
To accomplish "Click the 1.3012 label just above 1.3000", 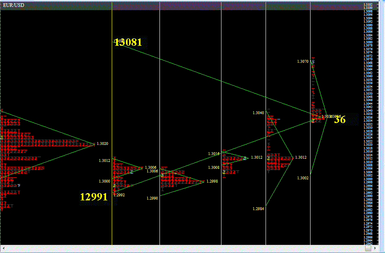I will pyautogui.click(x=104, y=161).
